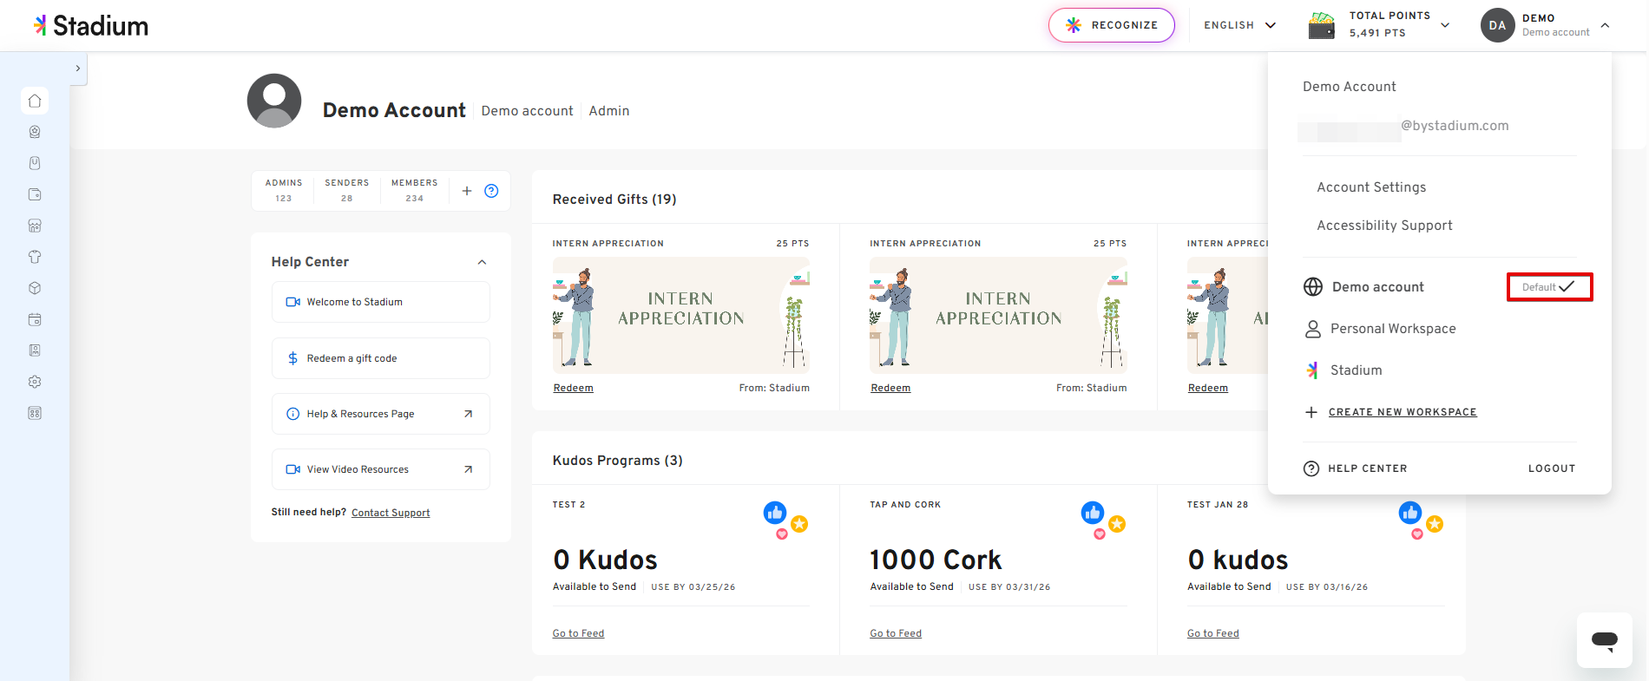The width and height of the screenshot is (1649, 681).
Task: Click the first Intern Appreciation gift thumbnail
Action: [680, 315]
